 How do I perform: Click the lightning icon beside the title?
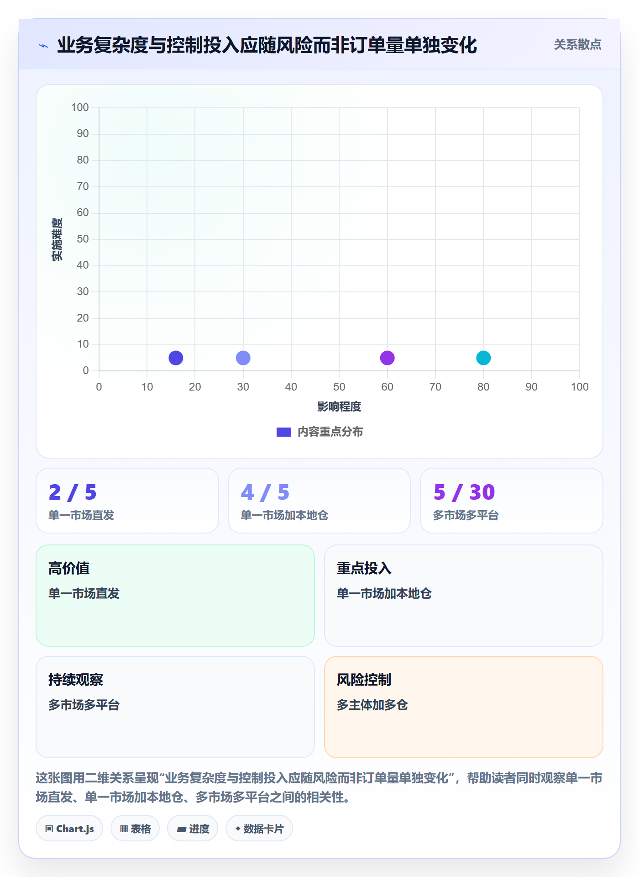coord(43,46)
